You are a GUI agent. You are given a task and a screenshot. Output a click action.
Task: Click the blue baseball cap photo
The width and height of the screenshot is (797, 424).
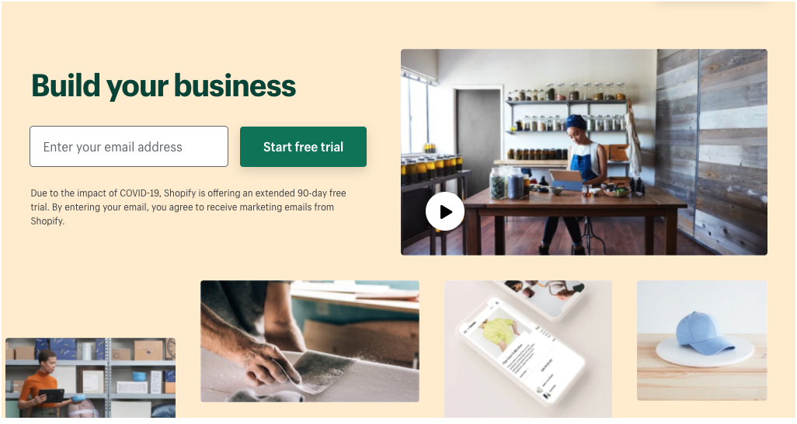[x=702, y=341]
